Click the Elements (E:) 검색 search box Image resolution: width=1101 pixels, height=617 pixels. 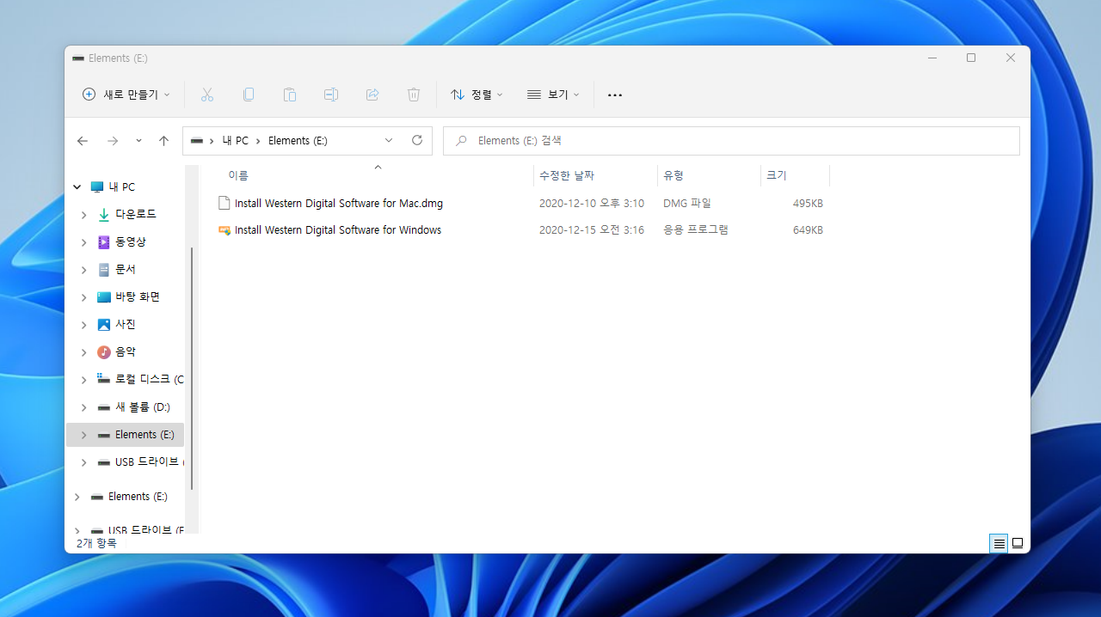tap(731, 141)
